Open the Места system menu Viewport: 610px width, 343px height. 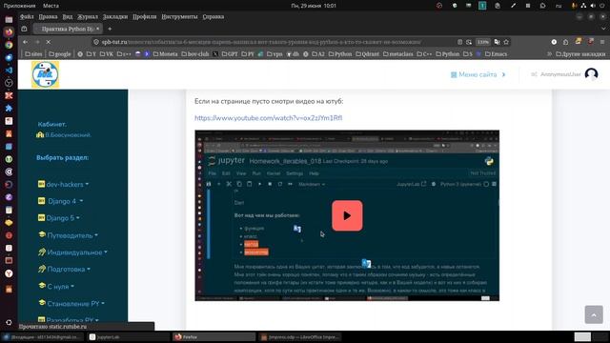(51, 6)
